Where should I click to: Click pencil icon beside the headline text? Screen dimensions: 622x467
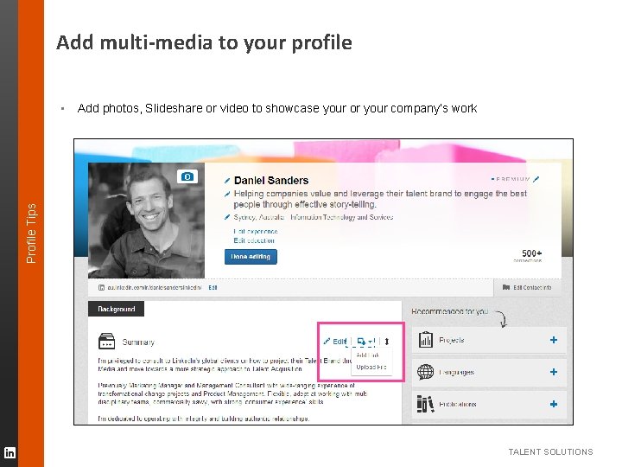pyautogui.click(x=227, y=194)
